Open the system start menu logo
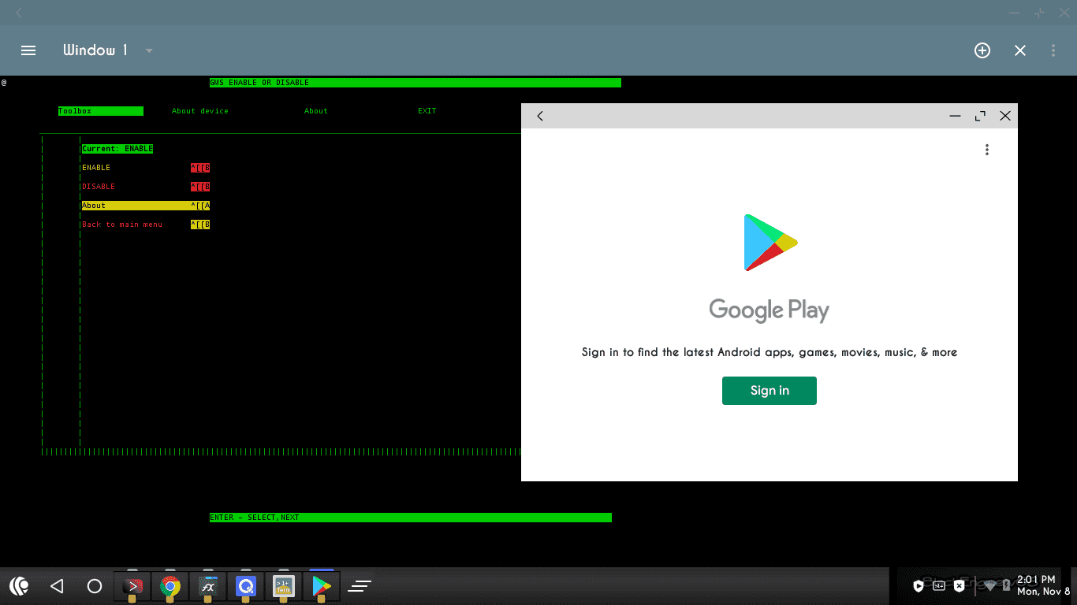 click(20, 586)
